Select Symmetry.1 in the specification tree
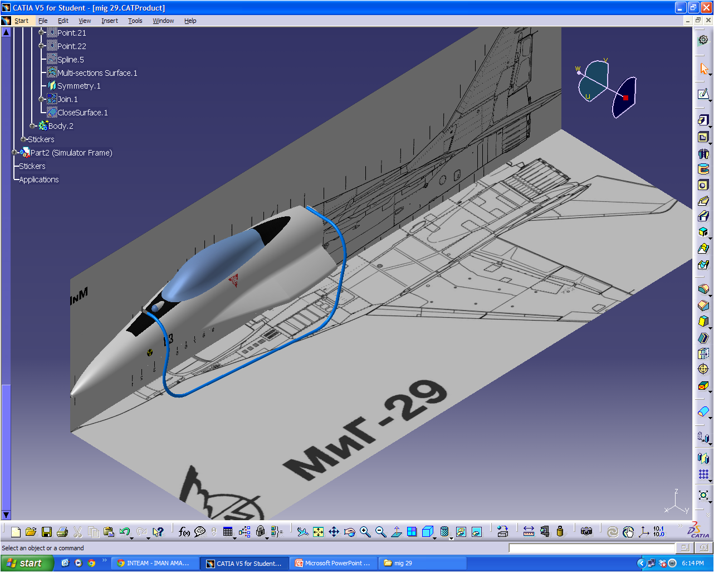Image resolution: width=714 pixels, height=572 pixels. (79, 86)
